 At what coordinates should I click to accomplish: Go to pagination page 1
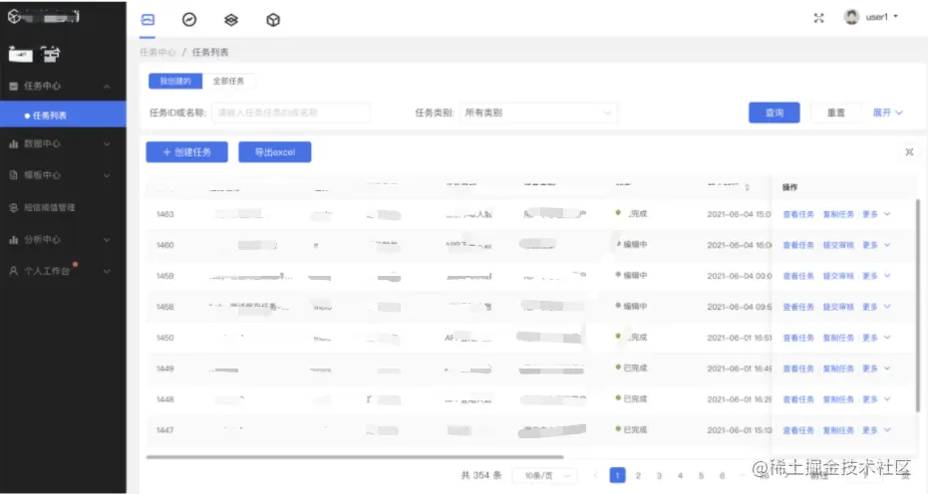click(617, 475)
